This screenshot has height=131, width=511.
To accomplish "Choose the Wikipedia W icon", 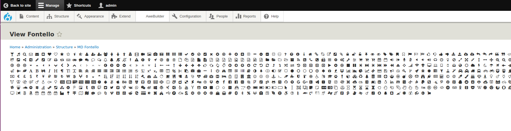I will point(479,87).
